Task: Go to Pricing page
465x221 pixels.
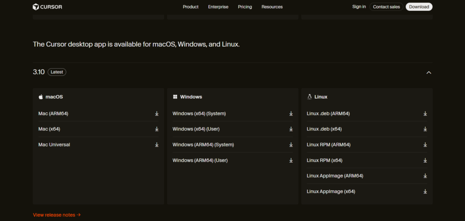Action: pos(245,7)
